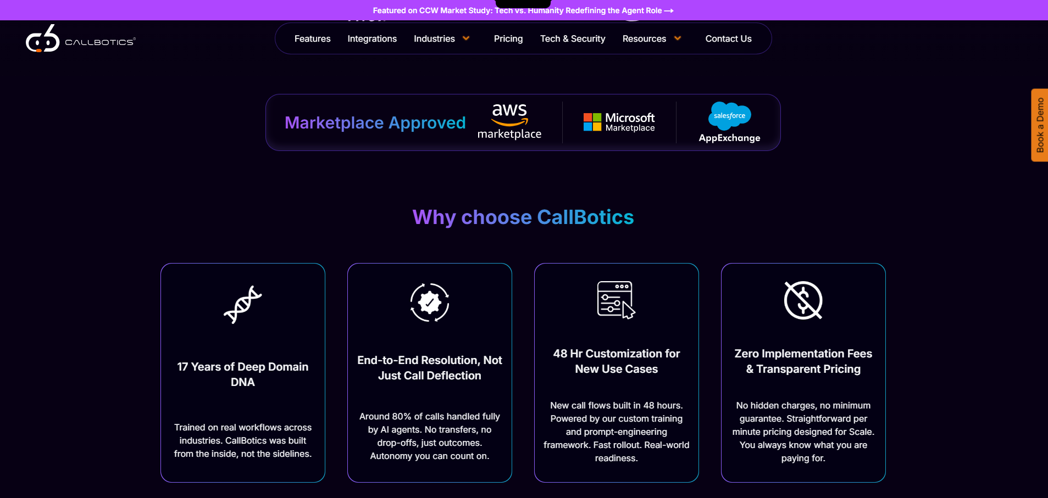Screen dimensions: 1048x498
Task: Click the 17 Years of Deep Domain DNA heading
Action: tap(242, 374)
